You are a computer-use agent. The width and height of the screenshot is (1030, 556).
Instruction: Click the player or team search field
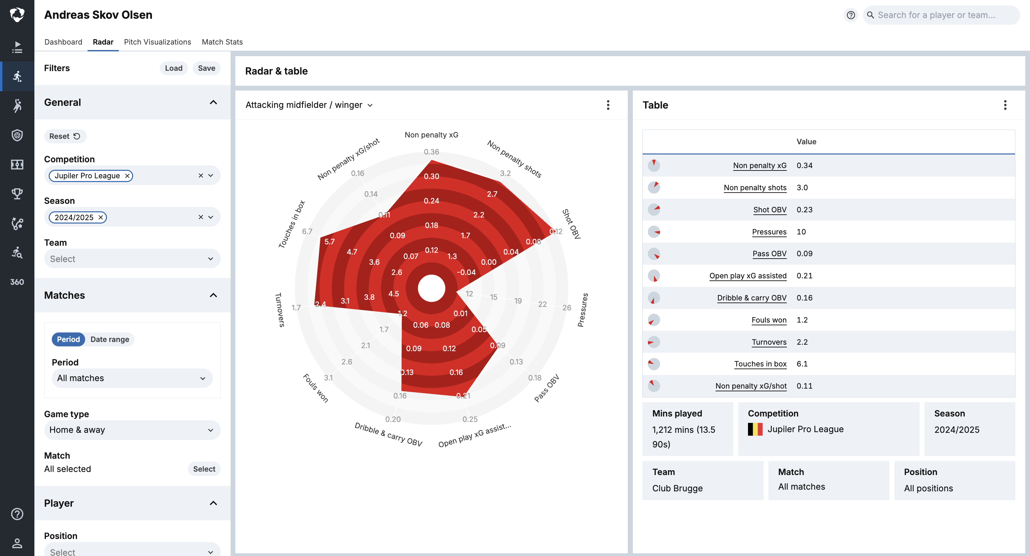940,15
